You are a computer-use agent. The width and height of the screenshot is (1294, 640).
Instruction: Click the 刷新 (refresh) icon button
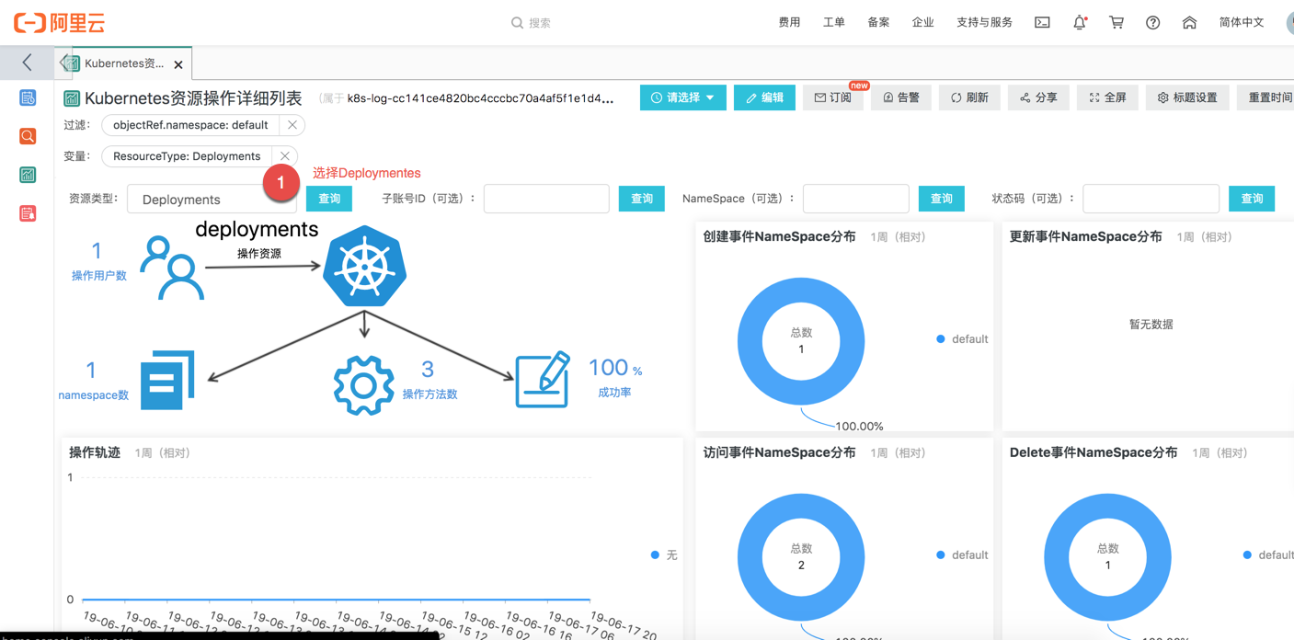pyautogui.click(x=968, y=97)
